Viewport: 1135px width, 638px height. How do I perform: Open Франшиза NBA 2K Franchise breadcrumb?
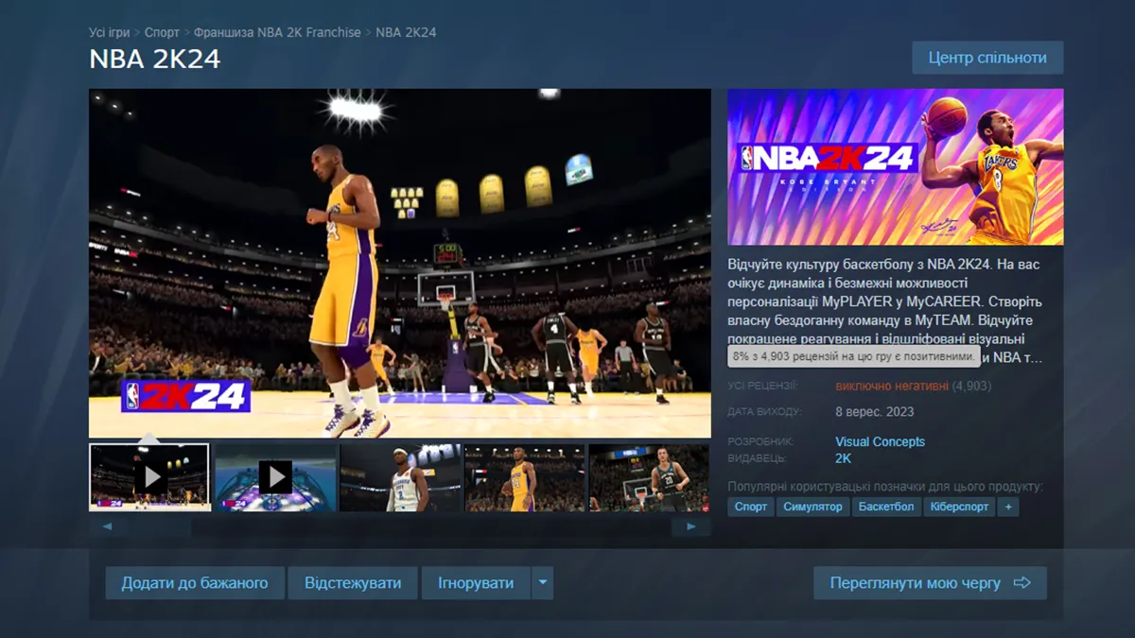[x=277, y=32]
